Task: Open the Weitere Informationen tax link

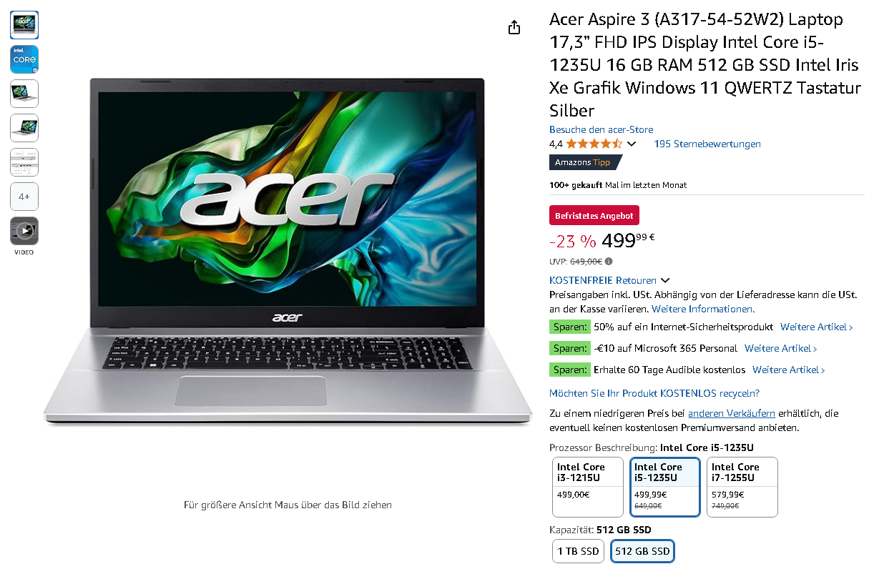Action: point(703,309)
